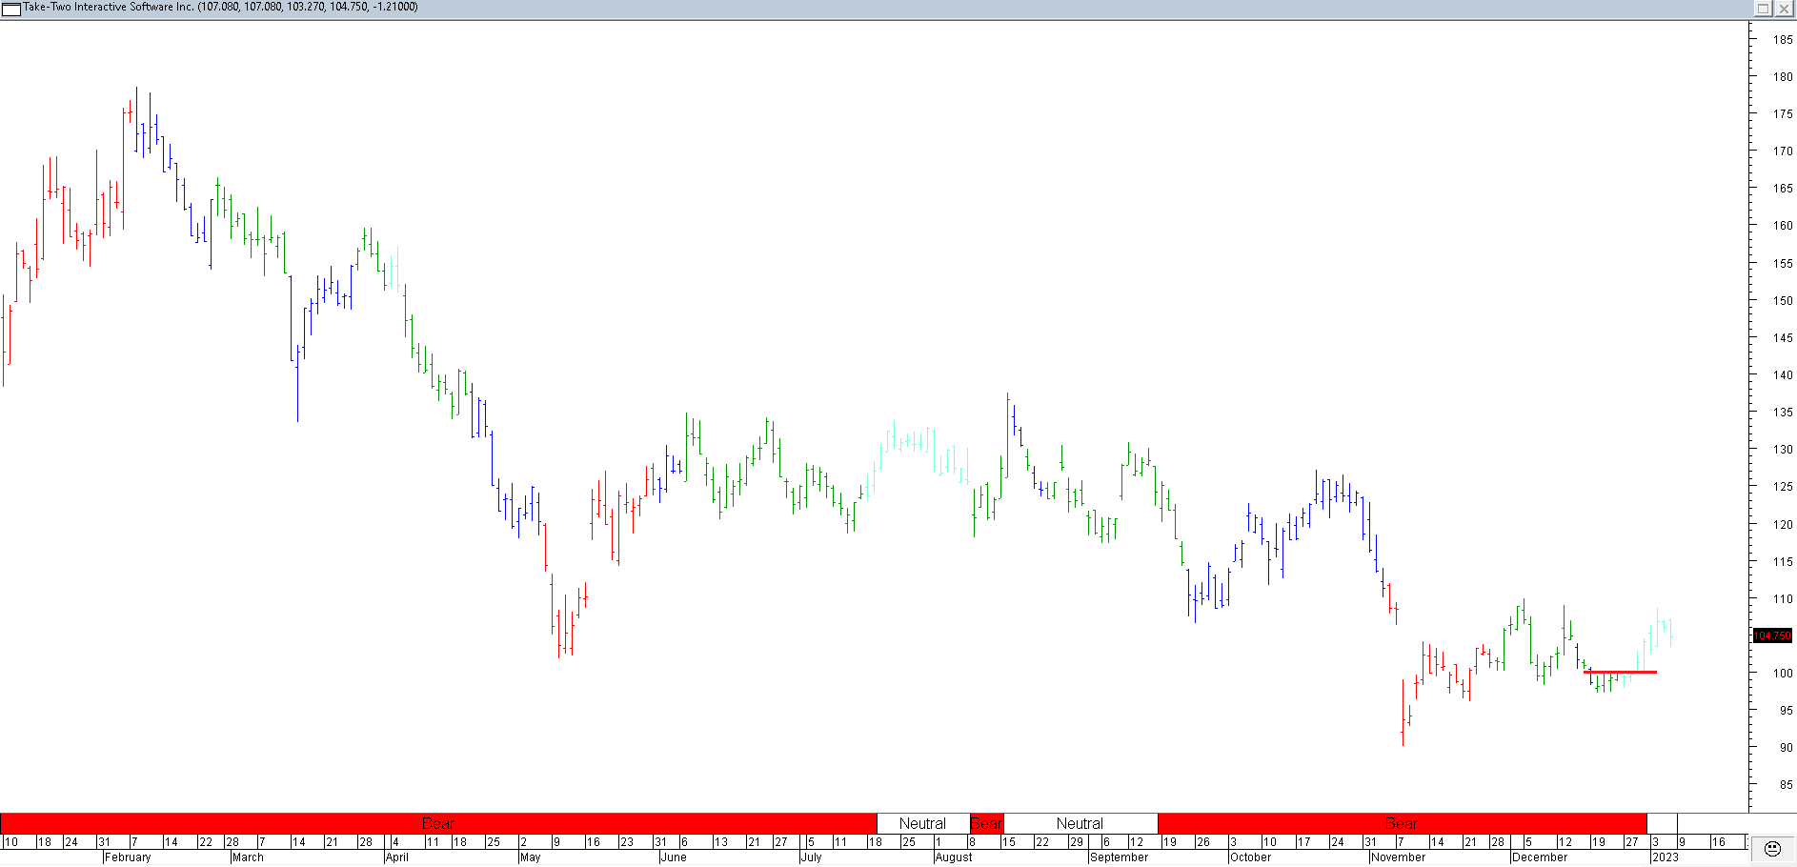
Task: Maximize the Take-Two chart window
Action: point(1764,8)
